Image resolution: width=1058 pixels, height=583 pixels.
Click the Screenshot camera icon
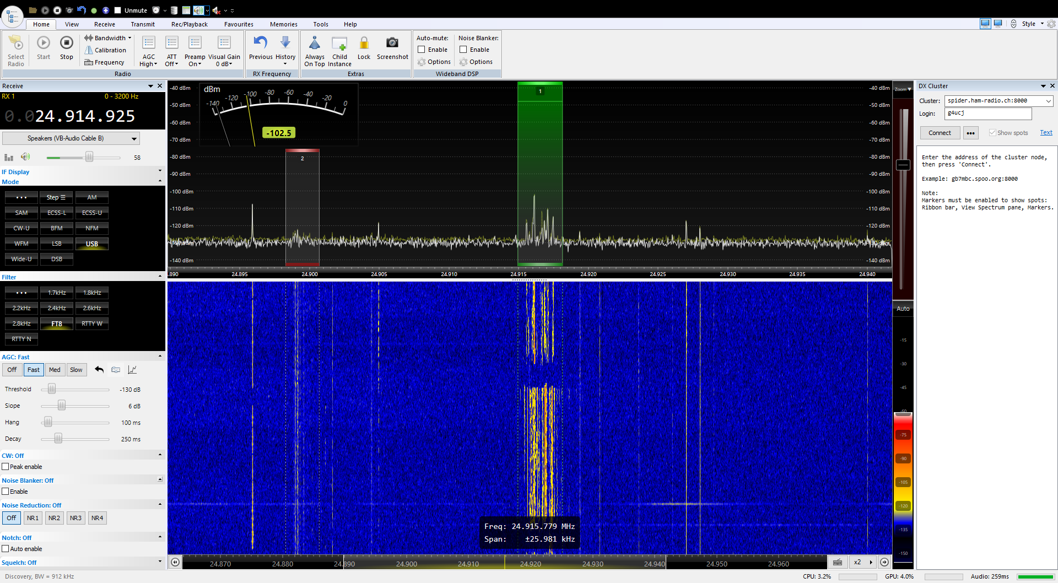point(392,44)
